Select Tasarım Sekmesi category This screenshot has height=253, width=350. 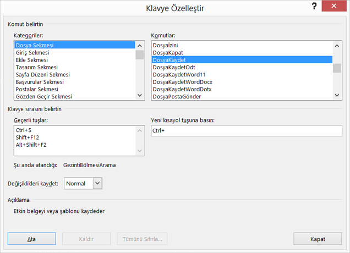75,68
